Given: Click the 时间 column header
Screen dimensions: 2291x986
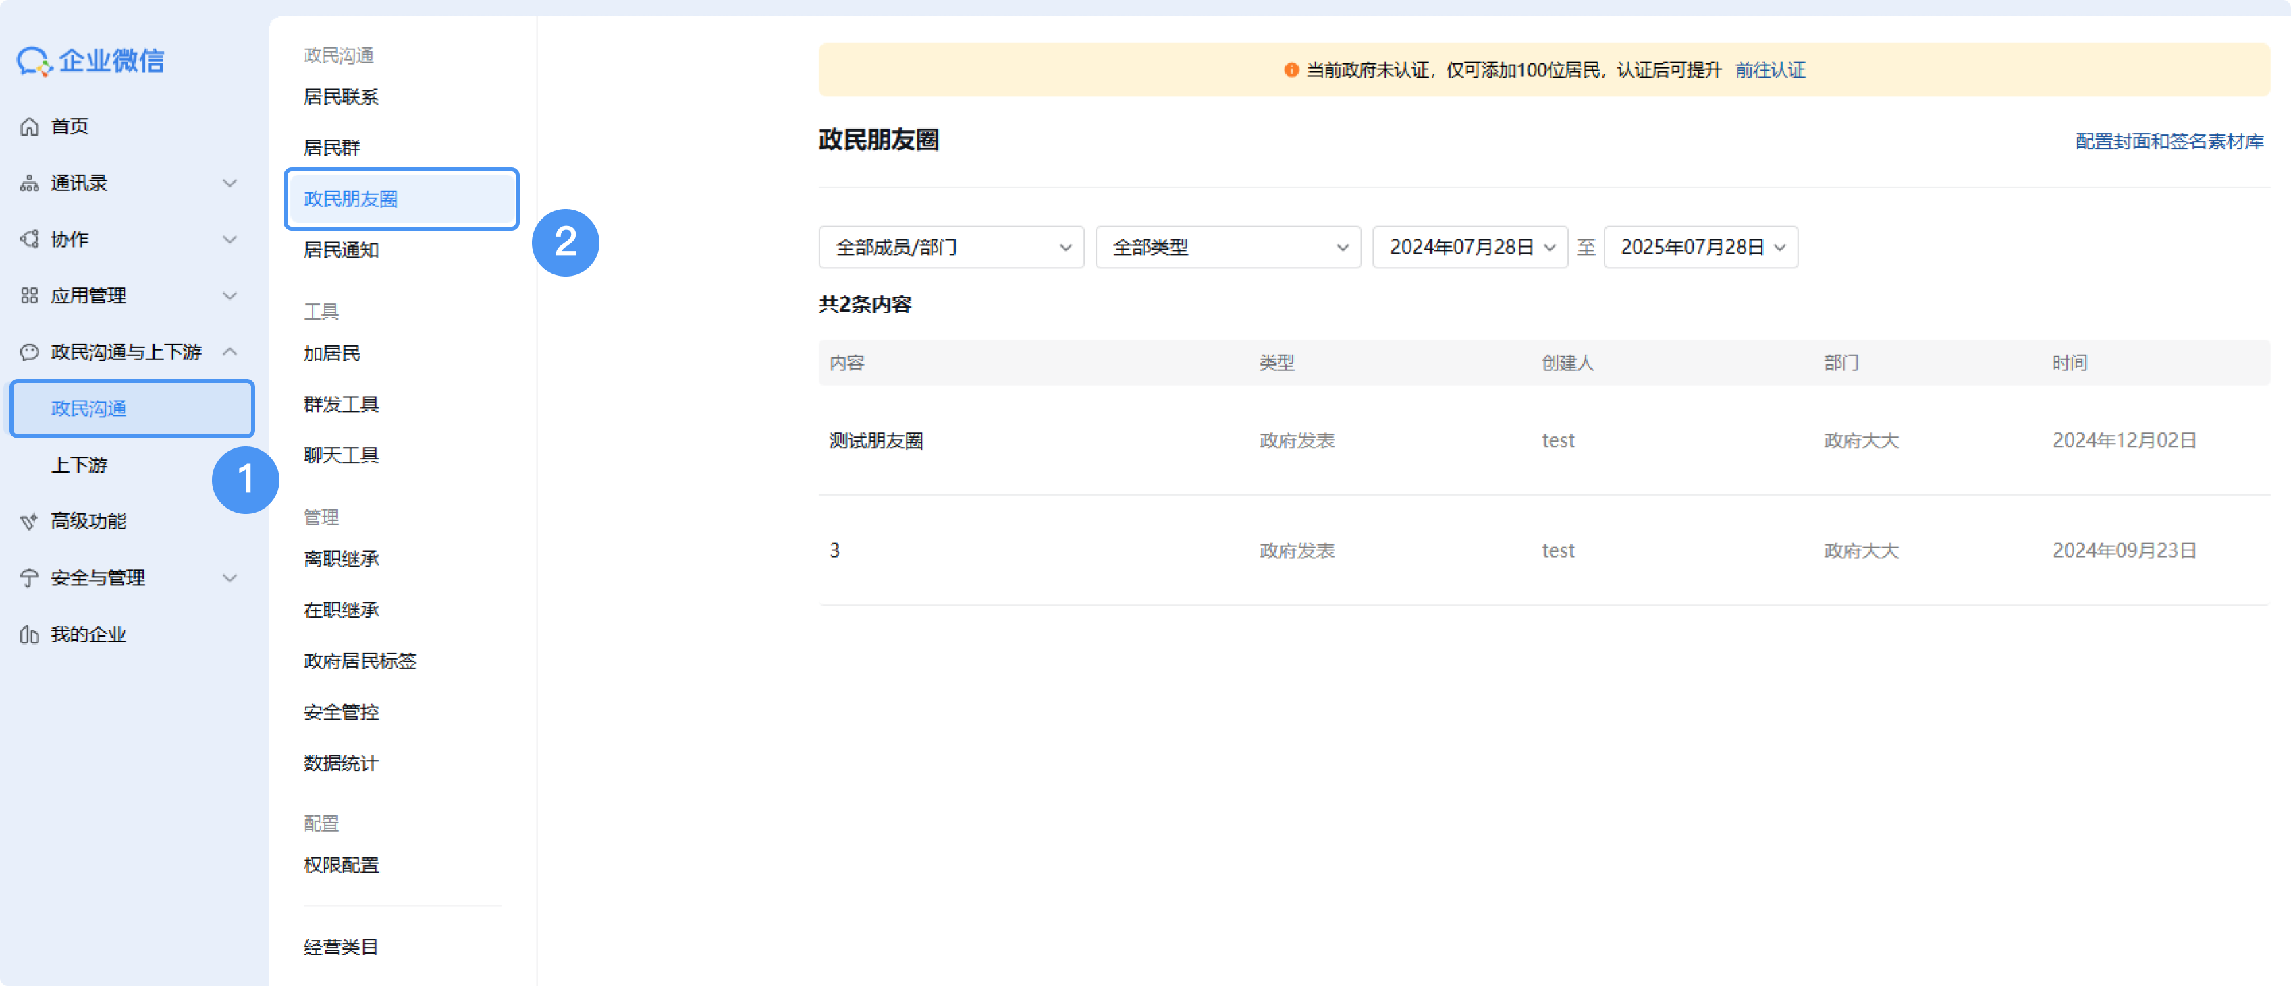Looking at the screenshot, I should (2070, 362).
